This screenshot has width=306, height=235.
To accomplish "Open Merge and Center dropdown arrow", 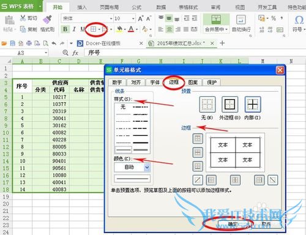I will coord(226,29).
